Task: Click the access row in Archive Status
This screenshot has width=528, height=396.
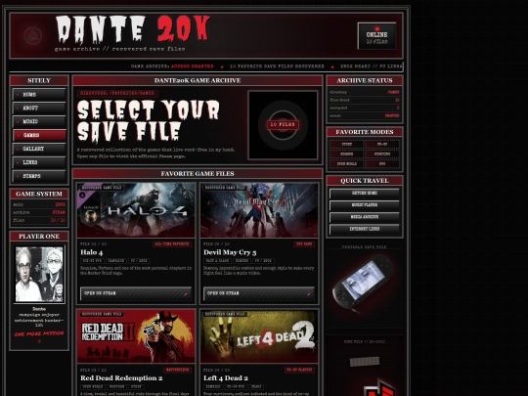Action: tap(365, 115)
